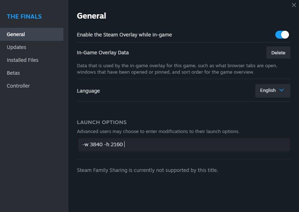The height and width of the screenshot is (212, 299).
Task: Close the properties window with the X
Action: point(294,5)
